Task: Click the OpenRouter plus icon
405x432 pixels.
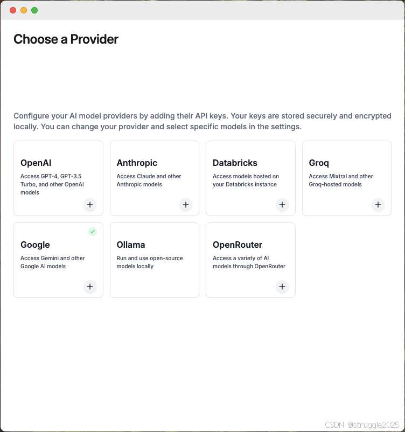Action: click(282, 287)
